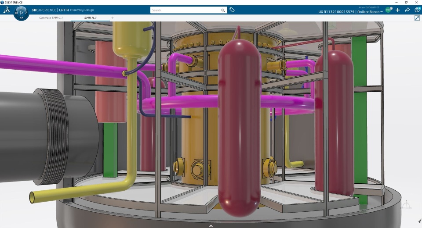Open the user profile avatar

388,10
